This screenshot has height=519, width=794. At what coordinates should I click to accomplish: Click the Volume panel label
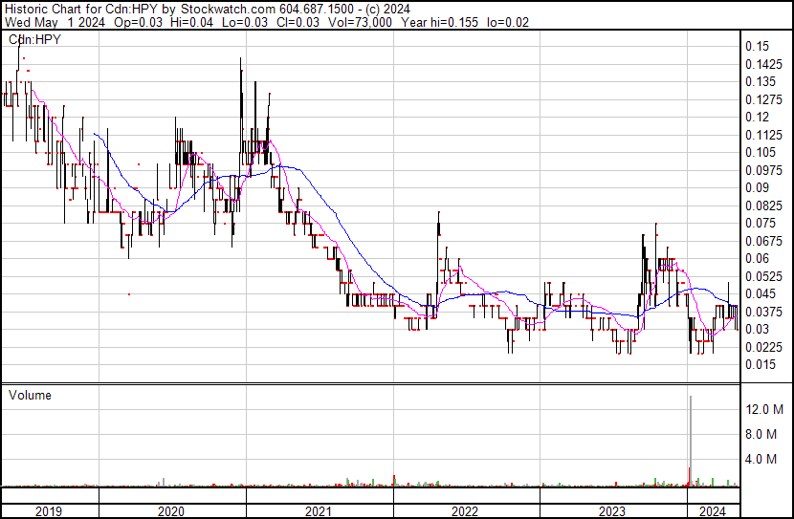point(30,395)
